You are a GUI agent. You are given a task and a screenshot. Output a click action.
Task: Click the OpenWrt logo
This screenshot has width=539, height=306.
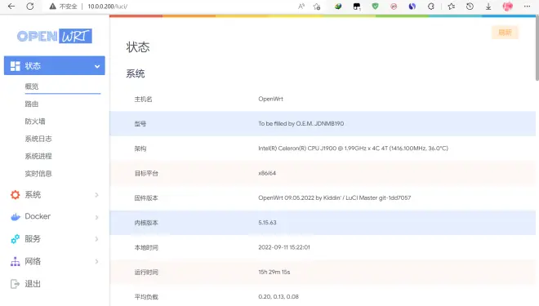(55, 36)
